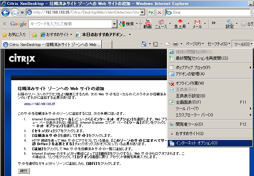Click the Google toolbar keyword search field
The width and height of the screenshot is (254, 176).
(70, 24)
